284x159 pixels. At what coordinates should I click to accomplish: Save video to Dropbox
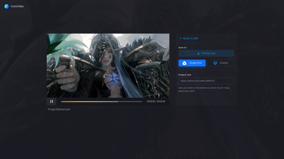point(221,63)
